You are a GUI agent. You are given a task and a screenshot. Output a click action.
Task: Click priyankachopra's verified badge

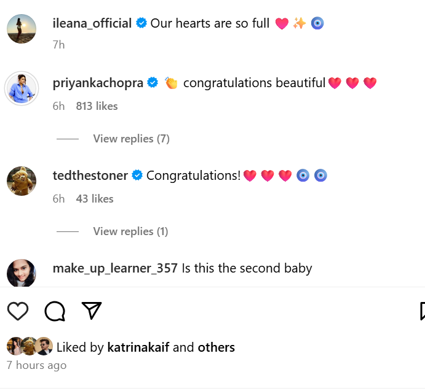point(153,83)
